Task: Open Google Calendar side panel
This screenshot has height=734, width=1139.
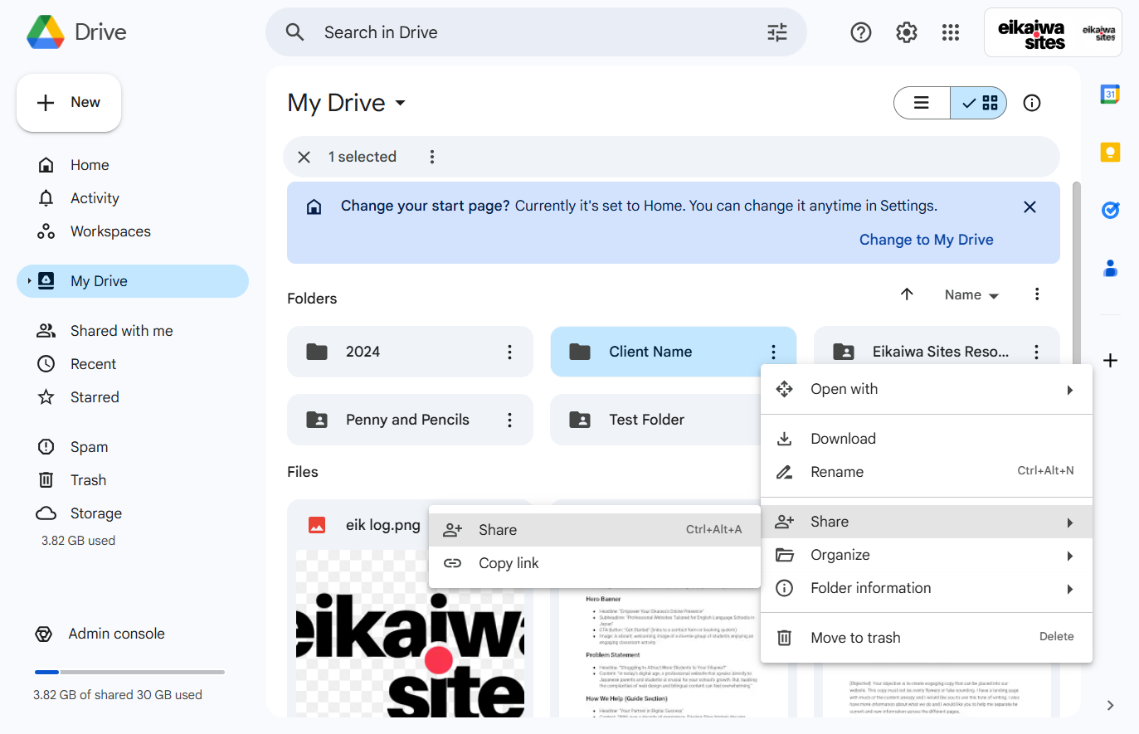Action: (1110, 94)
